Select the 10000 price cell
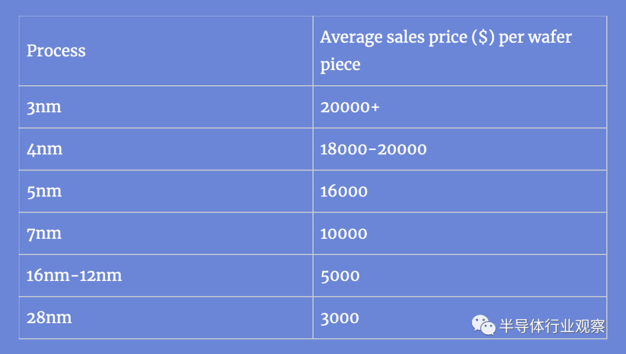The width and height of the screenshot is (626, 354). point(460,233)
